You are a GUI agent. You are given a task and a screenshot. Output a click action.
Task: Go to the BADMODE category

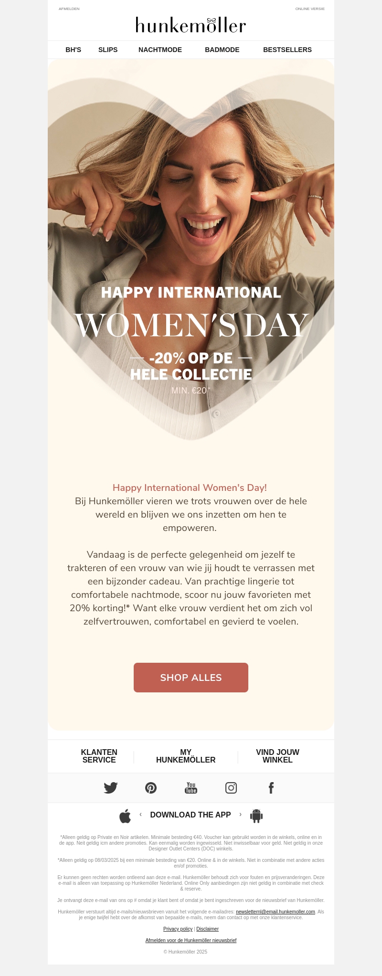pos(222,50)
